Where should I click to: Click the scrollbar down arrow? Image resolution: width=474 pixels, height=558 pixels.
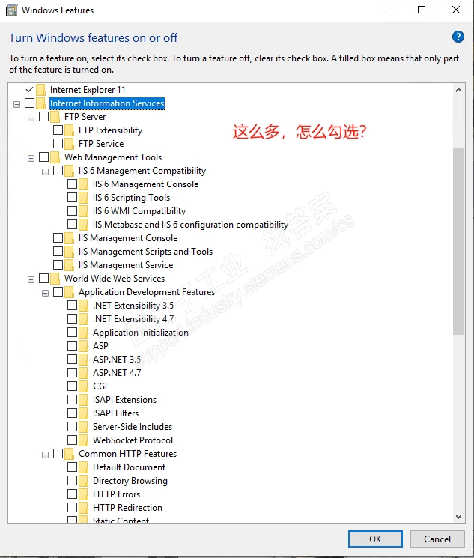(459, 517)
